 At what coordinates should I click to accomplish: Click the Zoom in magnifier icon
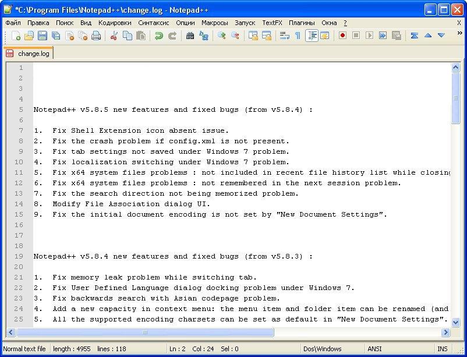(222, 36)
